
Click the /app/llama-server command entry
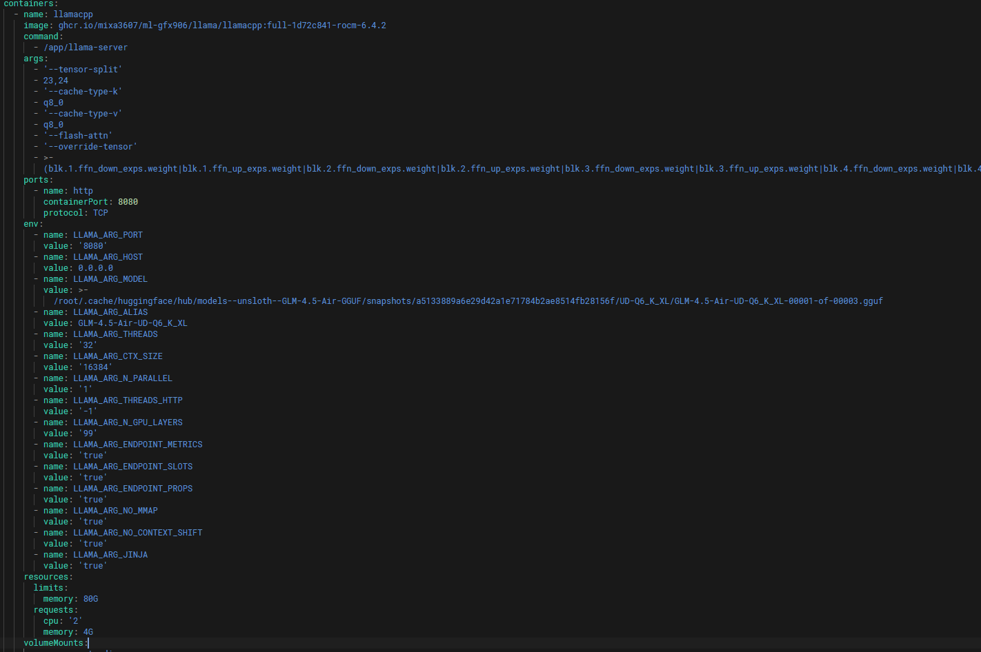coord(86,48)
